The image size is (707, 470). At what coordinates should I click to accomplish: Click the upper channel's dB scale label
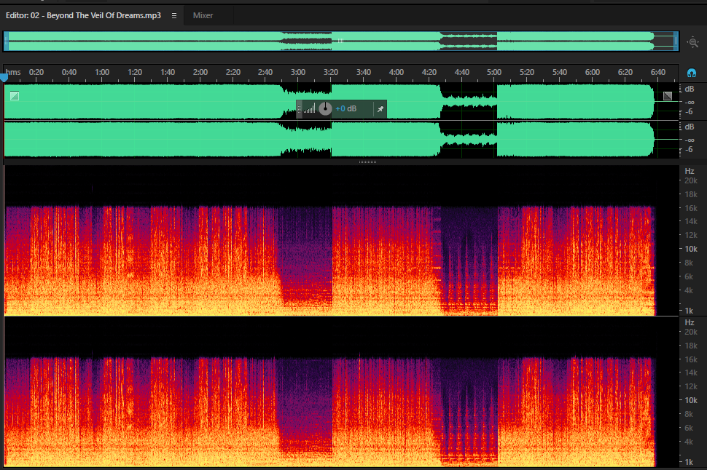(690, 89)
